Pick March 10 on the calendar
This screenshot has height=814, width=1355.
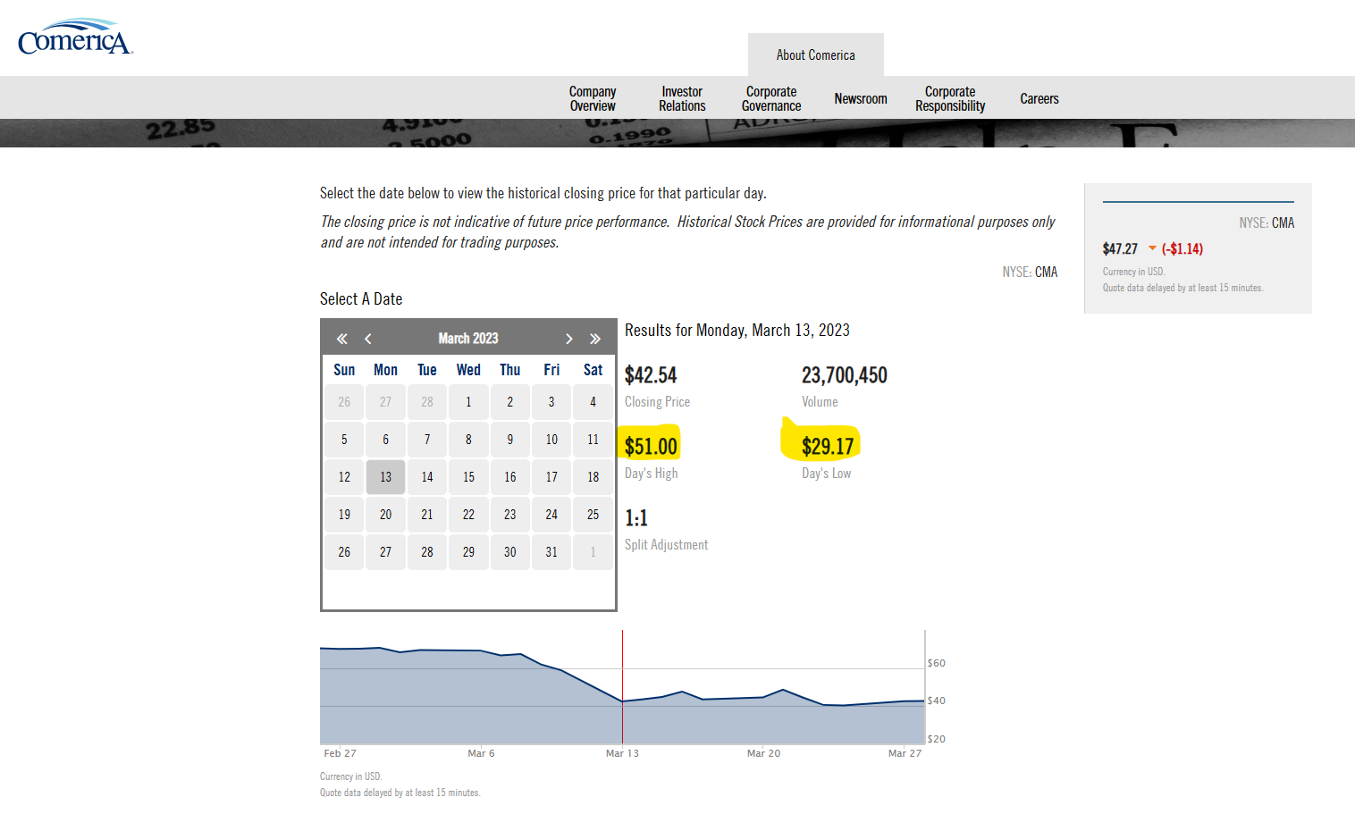pyautogui.click(x=551, y=440)
